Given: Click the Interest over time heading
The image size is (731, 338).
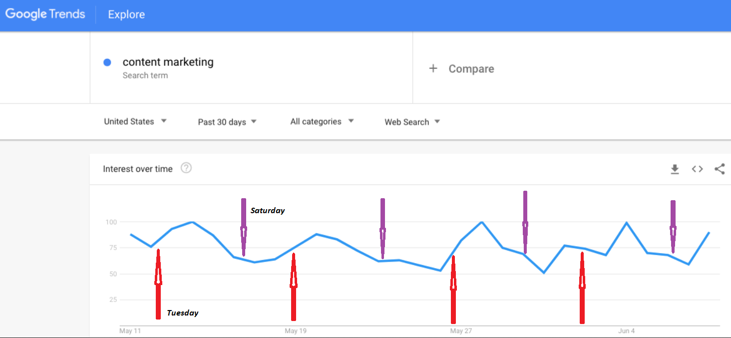Looking at the screenshot, I should tap(137, 169).
